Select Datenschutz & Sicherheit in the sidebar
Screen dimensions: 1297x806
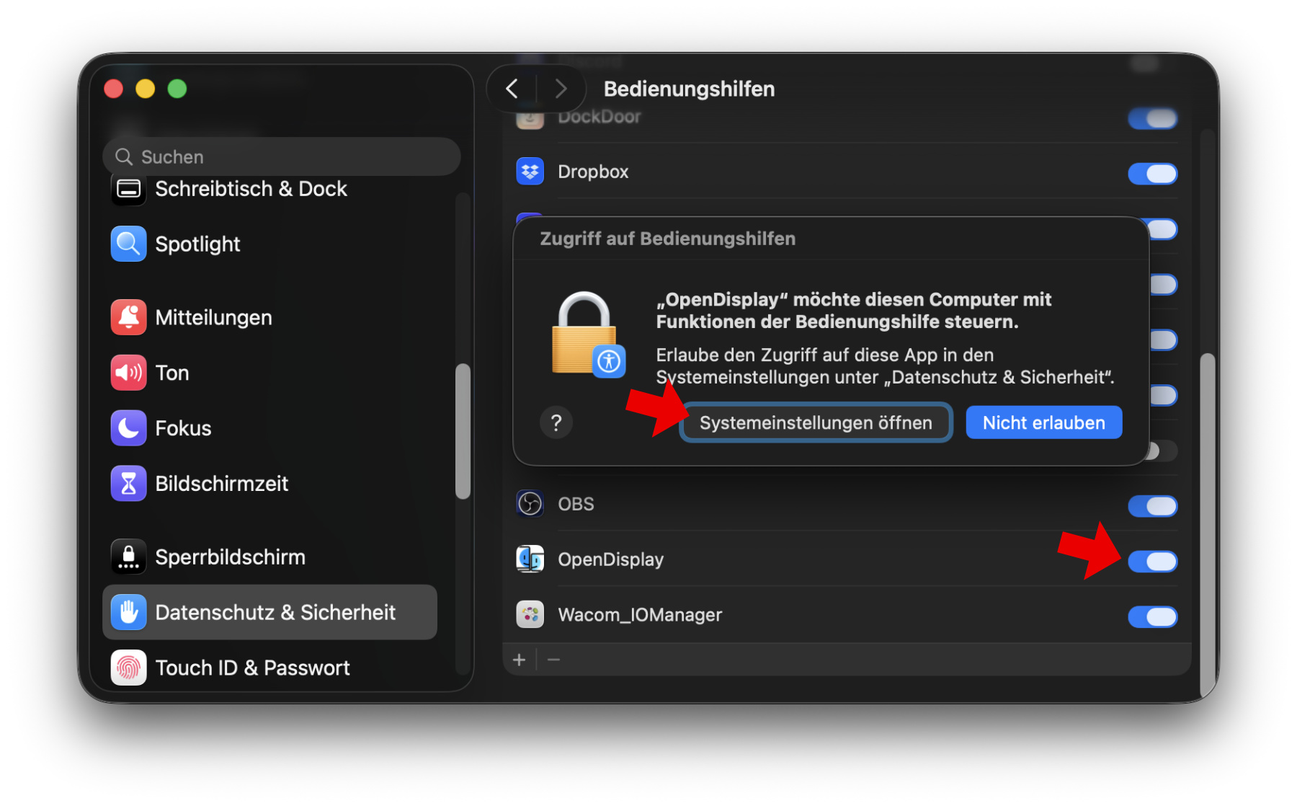(270, 613)
